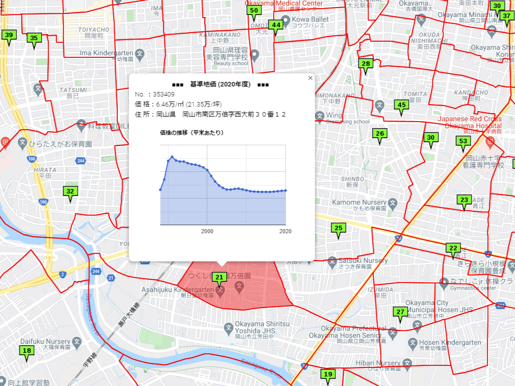Click the Kowa Ballet map pin
The width and height of the screenshot is (515, 386).
pyautogui.click(x=285, y=20)
